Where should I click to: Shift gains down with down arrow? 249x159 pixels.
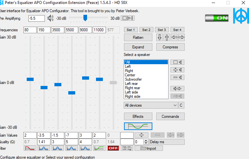(160, 38)
